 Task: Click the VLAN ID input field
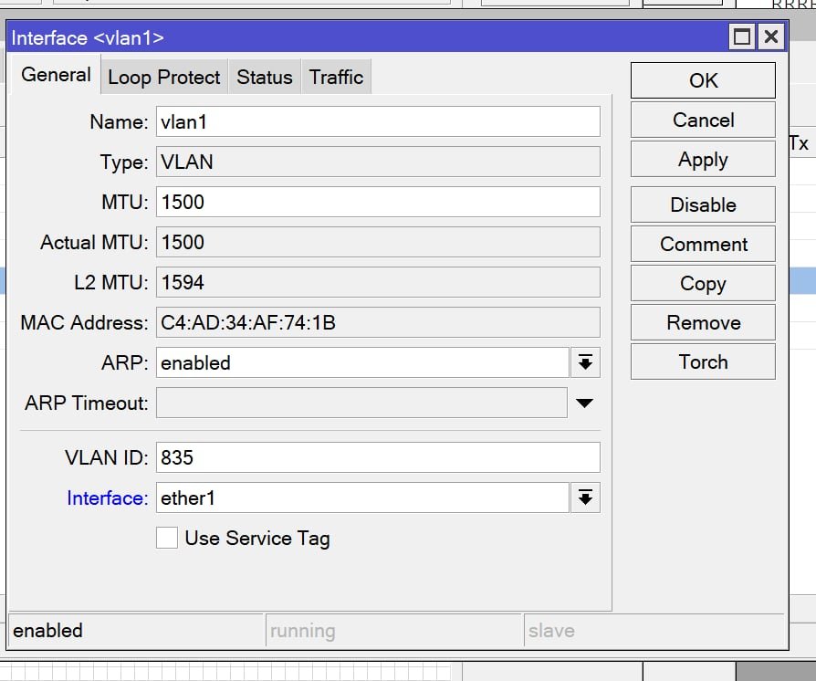[x=378, y=457]
